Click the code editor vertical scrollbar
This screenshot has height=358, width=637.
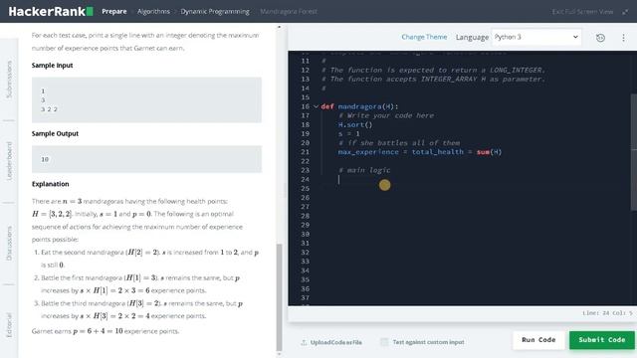tap(634, 152)
